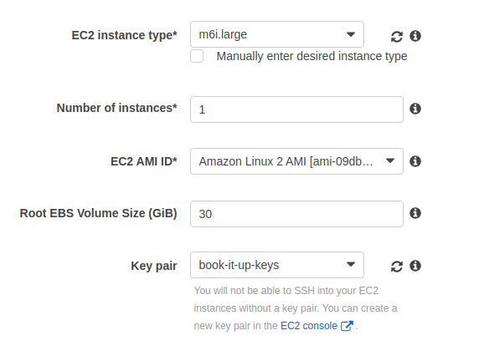Open the EC2 console link

[x=309, y=326]
